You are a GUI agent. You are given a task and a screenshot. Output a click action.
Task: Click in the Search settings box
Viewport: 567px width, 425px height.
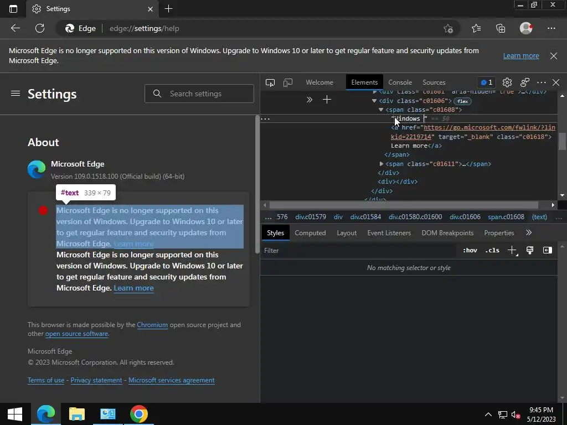(x=199, y=94)
